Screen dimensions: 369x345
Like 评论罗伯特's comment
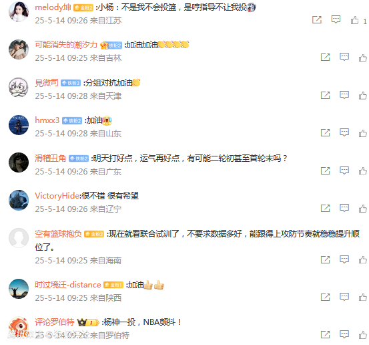362,334
